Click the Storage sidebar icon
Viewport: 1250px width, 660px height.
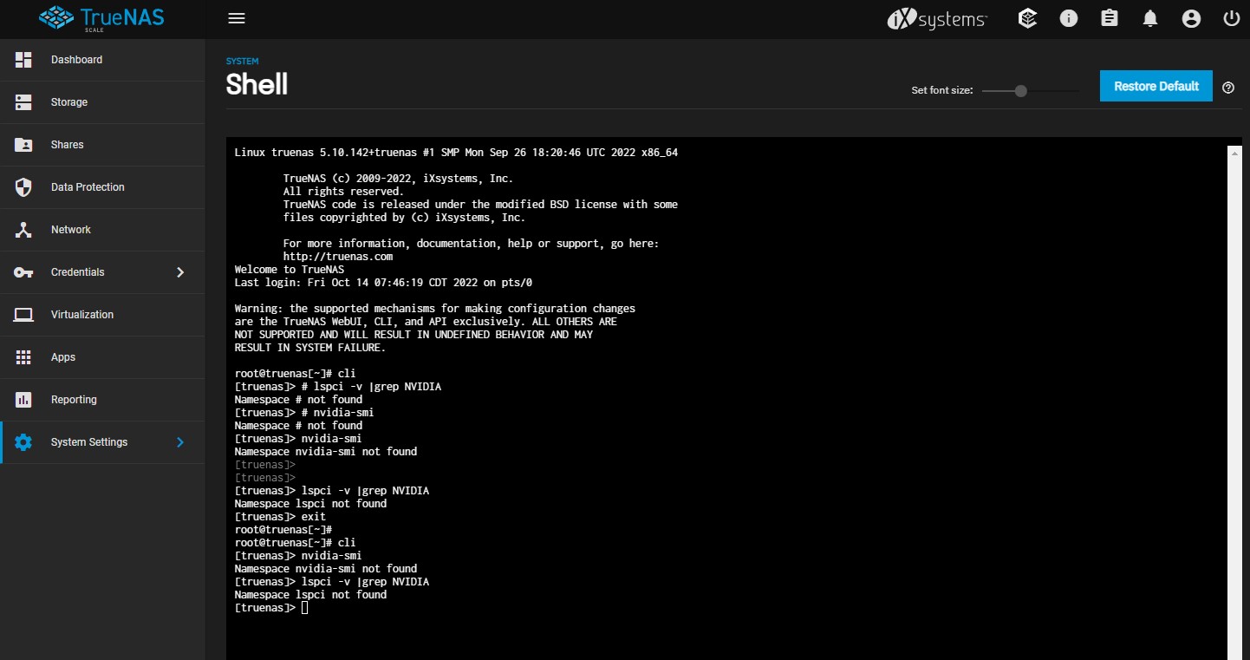click(23, 102)
